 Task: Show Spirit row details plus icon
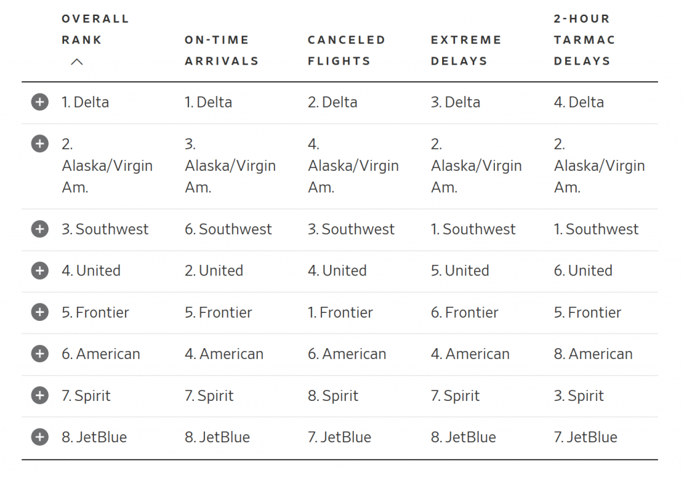(39, 396)
